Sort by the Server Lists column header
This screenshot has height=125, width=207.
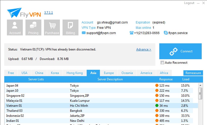pos(36,79)
